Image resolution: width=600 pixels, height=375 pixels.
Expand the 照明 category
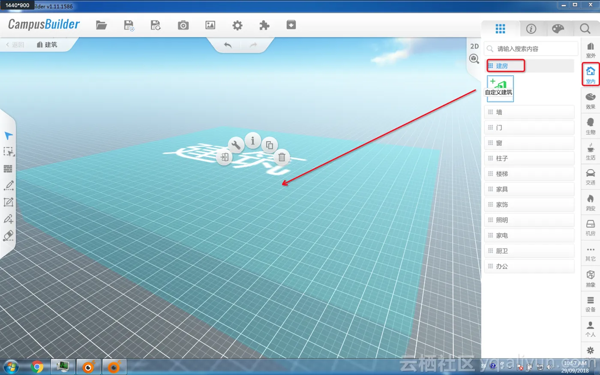[x=529, y=220]
